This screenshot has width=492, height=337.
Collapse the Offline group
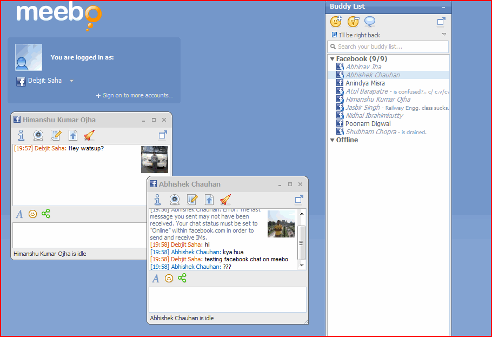coord(332,140)
